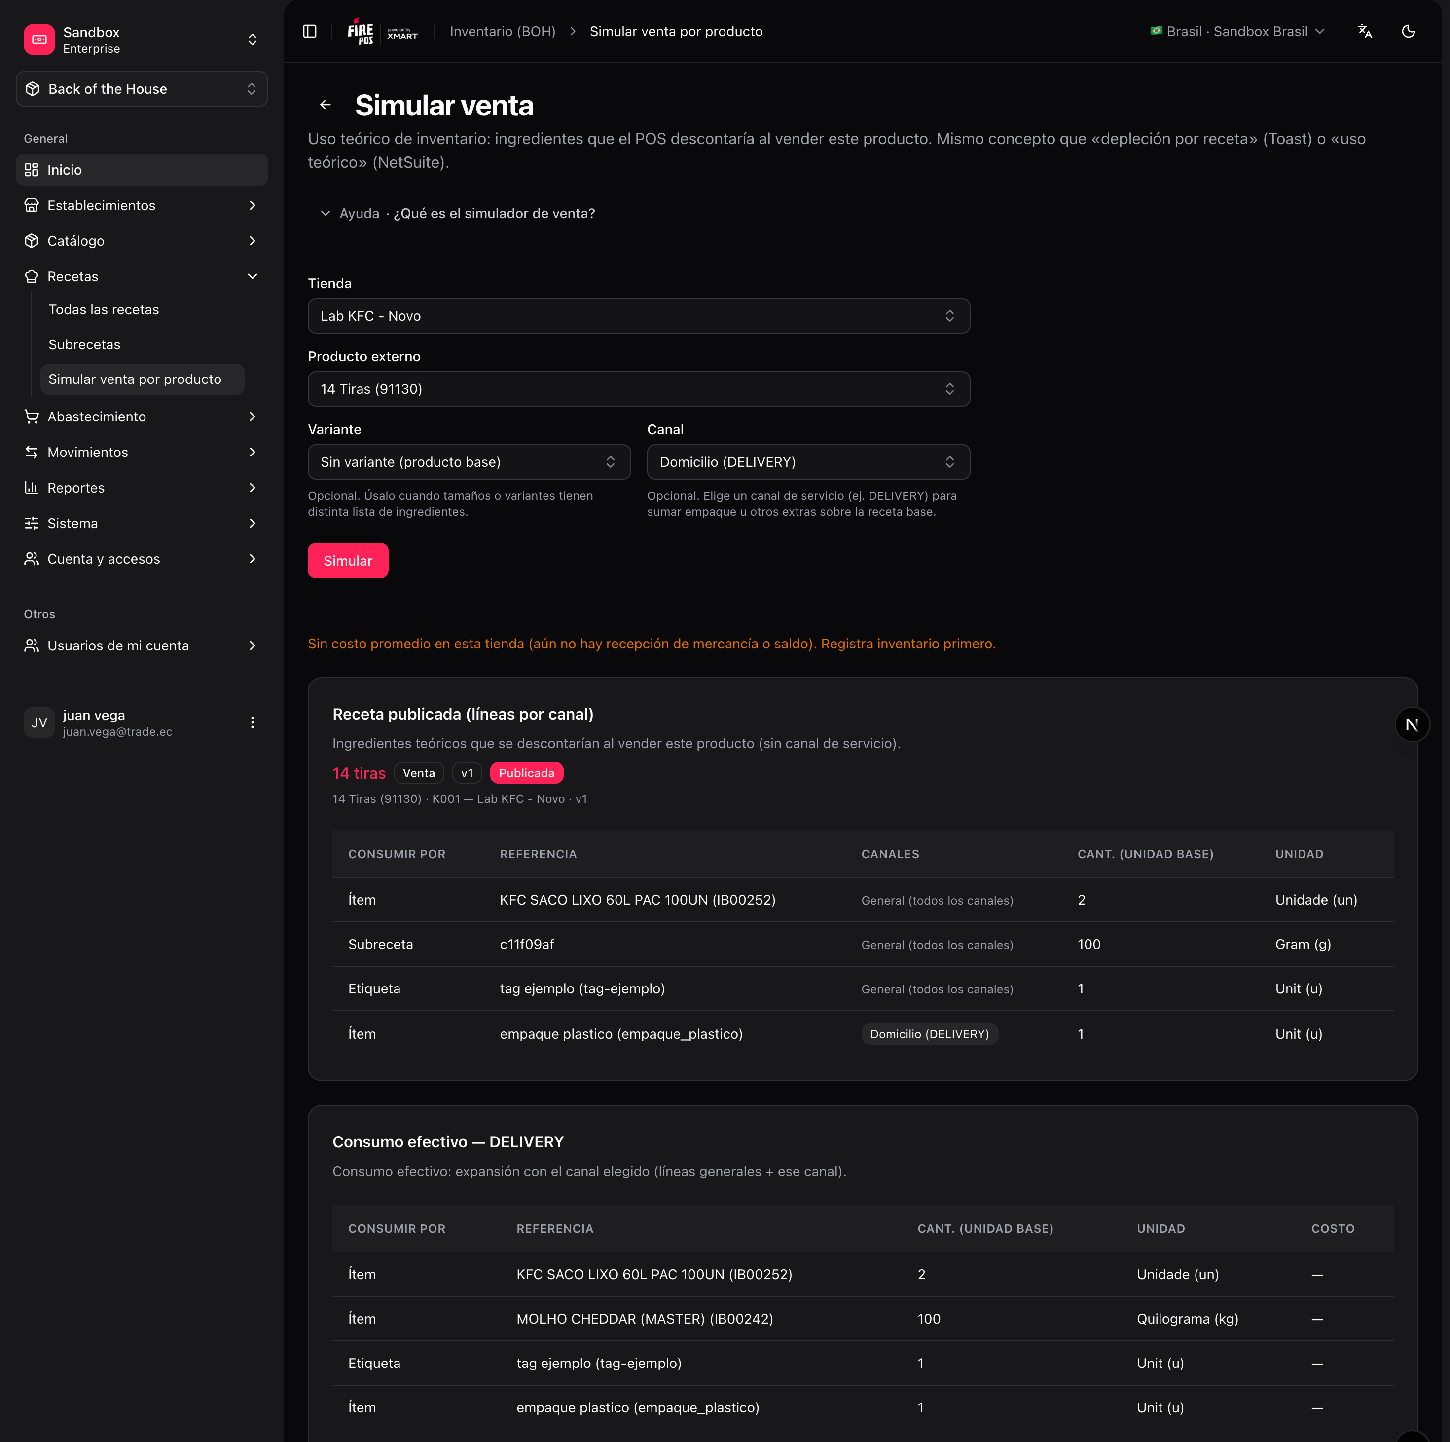Collapse the Recetas submenu chevron

tap(252, 276)
